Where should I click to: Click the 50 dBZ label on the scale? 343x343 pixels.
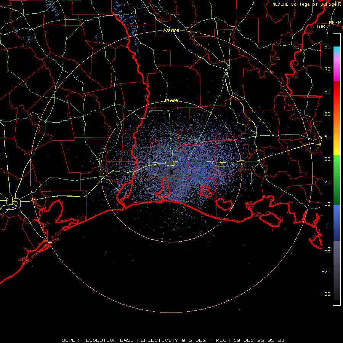coord(327,114)
